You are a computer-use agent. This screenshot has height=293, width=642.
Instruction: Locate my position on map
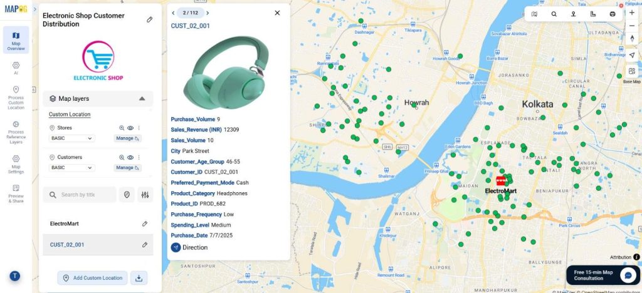[632, 55]
